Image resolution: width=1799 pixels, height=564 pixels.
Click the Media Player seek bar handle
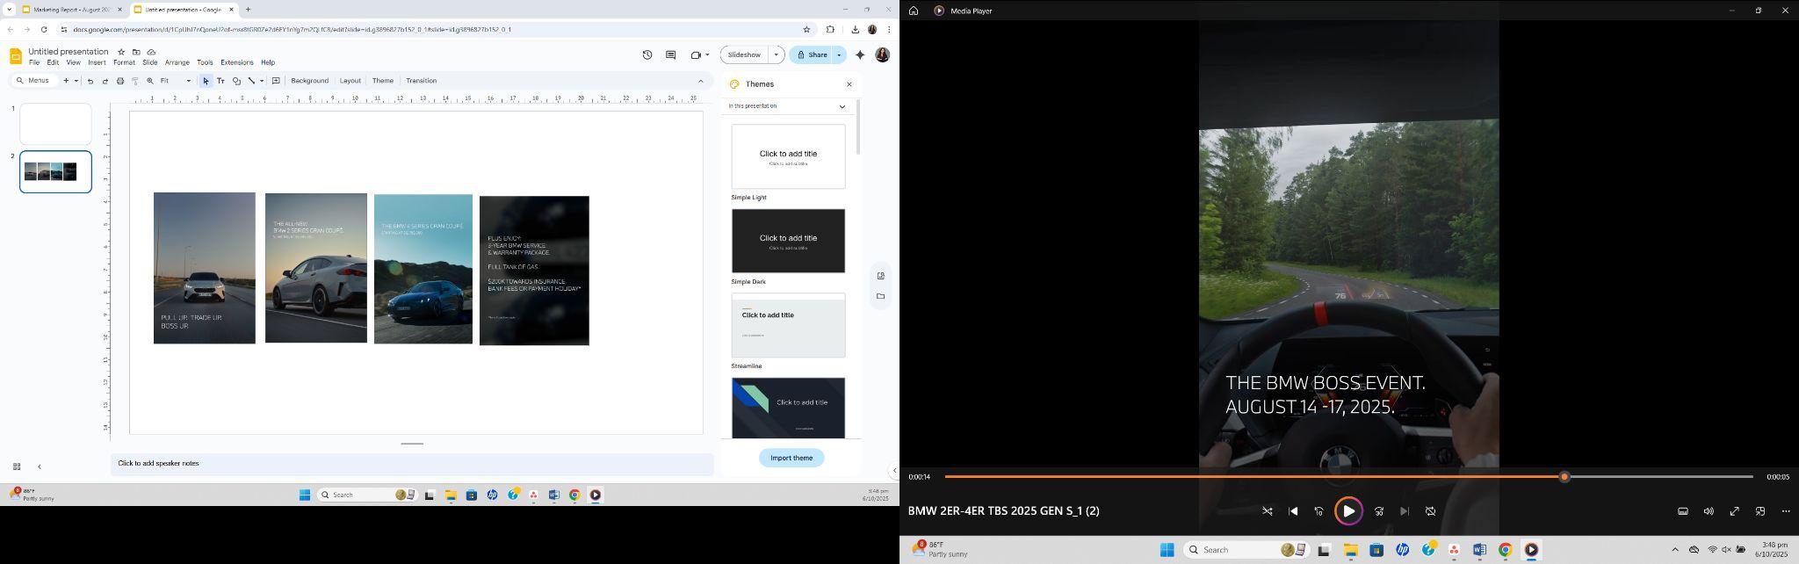pyautogui.click(x=1564, y=477)
